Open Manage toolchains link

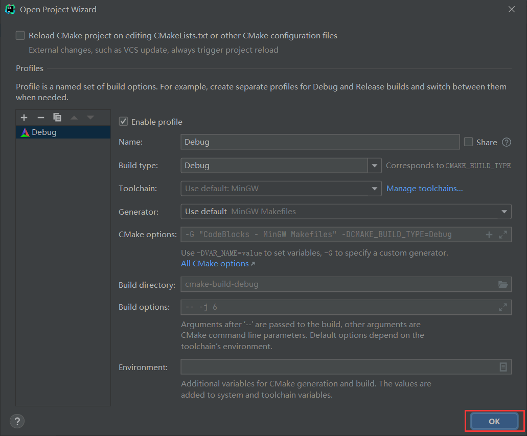click(424, 189)
